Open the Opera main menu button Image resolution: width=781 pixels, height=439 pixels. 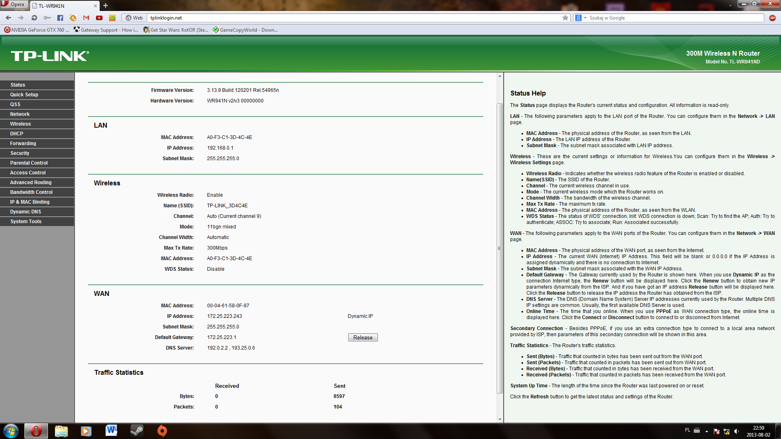tap(14, 4)
